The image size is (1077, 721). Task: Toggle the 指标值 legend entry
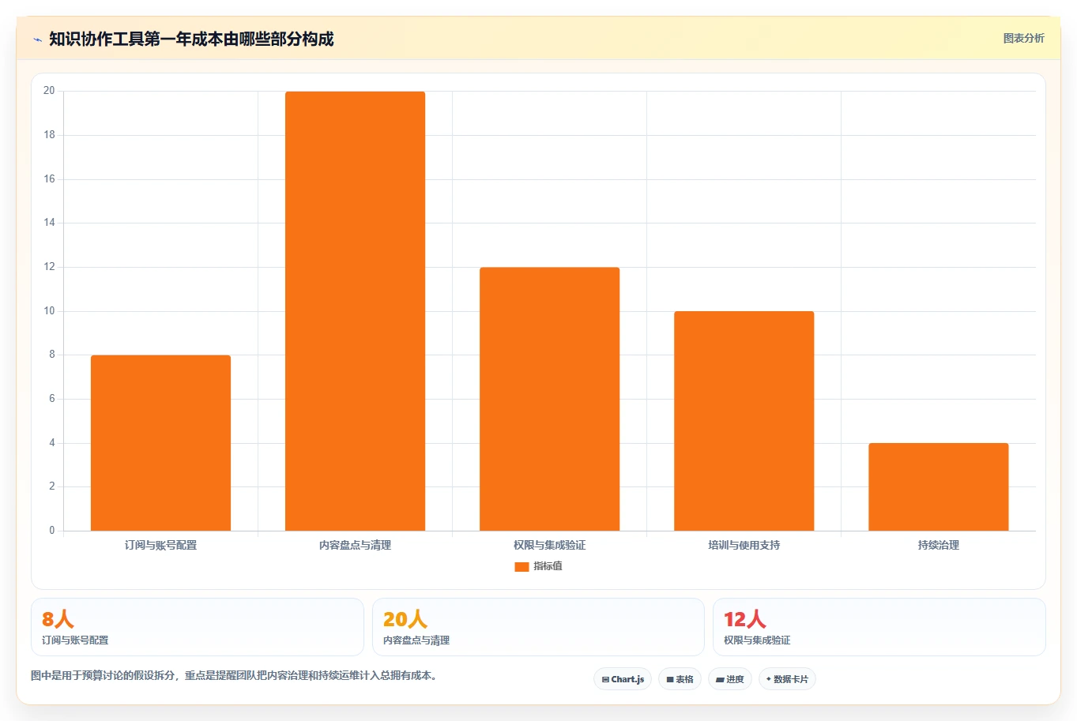(x=538, y=566)
